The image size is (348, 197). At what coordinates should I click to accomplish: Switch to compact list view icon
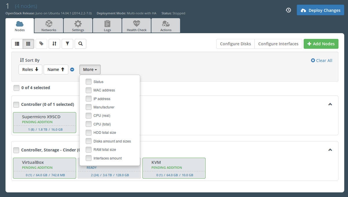(17, 44)
